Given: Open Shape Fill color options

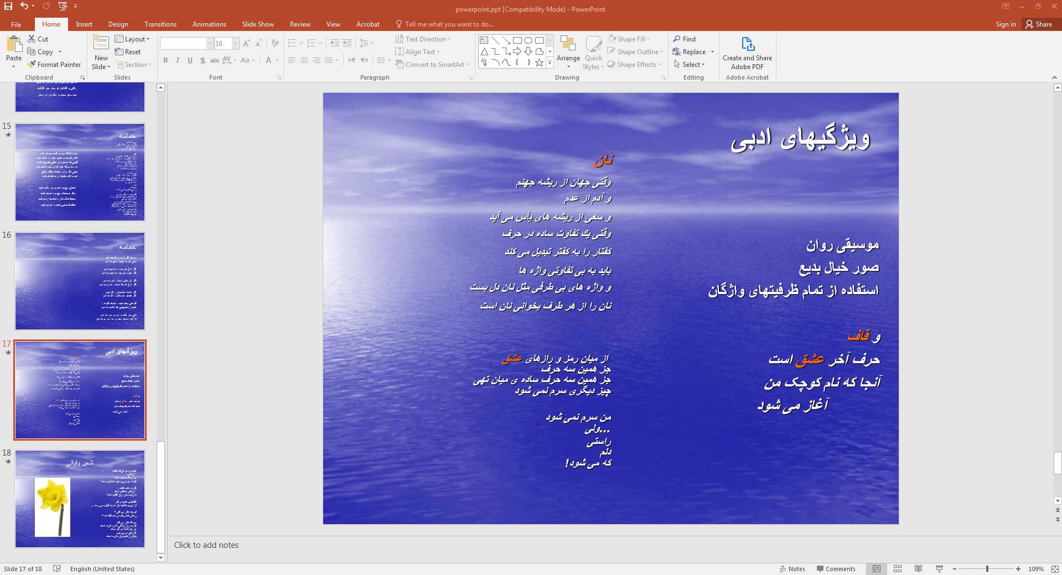Looking at the screenshot, I should [x=629, y=39].
